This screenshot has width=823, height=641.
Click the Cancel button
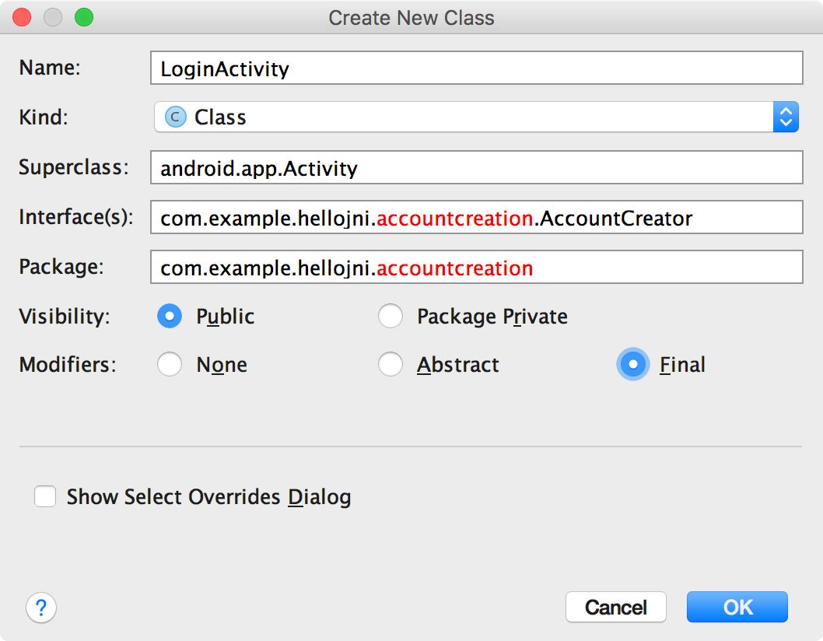click(x=615, y=607)
